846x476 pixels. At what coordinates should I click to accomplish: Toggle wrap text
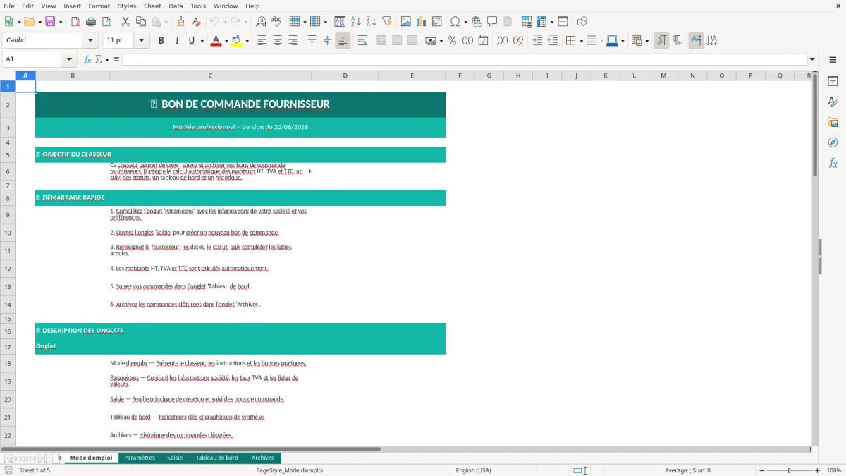[x=362, y=41]
